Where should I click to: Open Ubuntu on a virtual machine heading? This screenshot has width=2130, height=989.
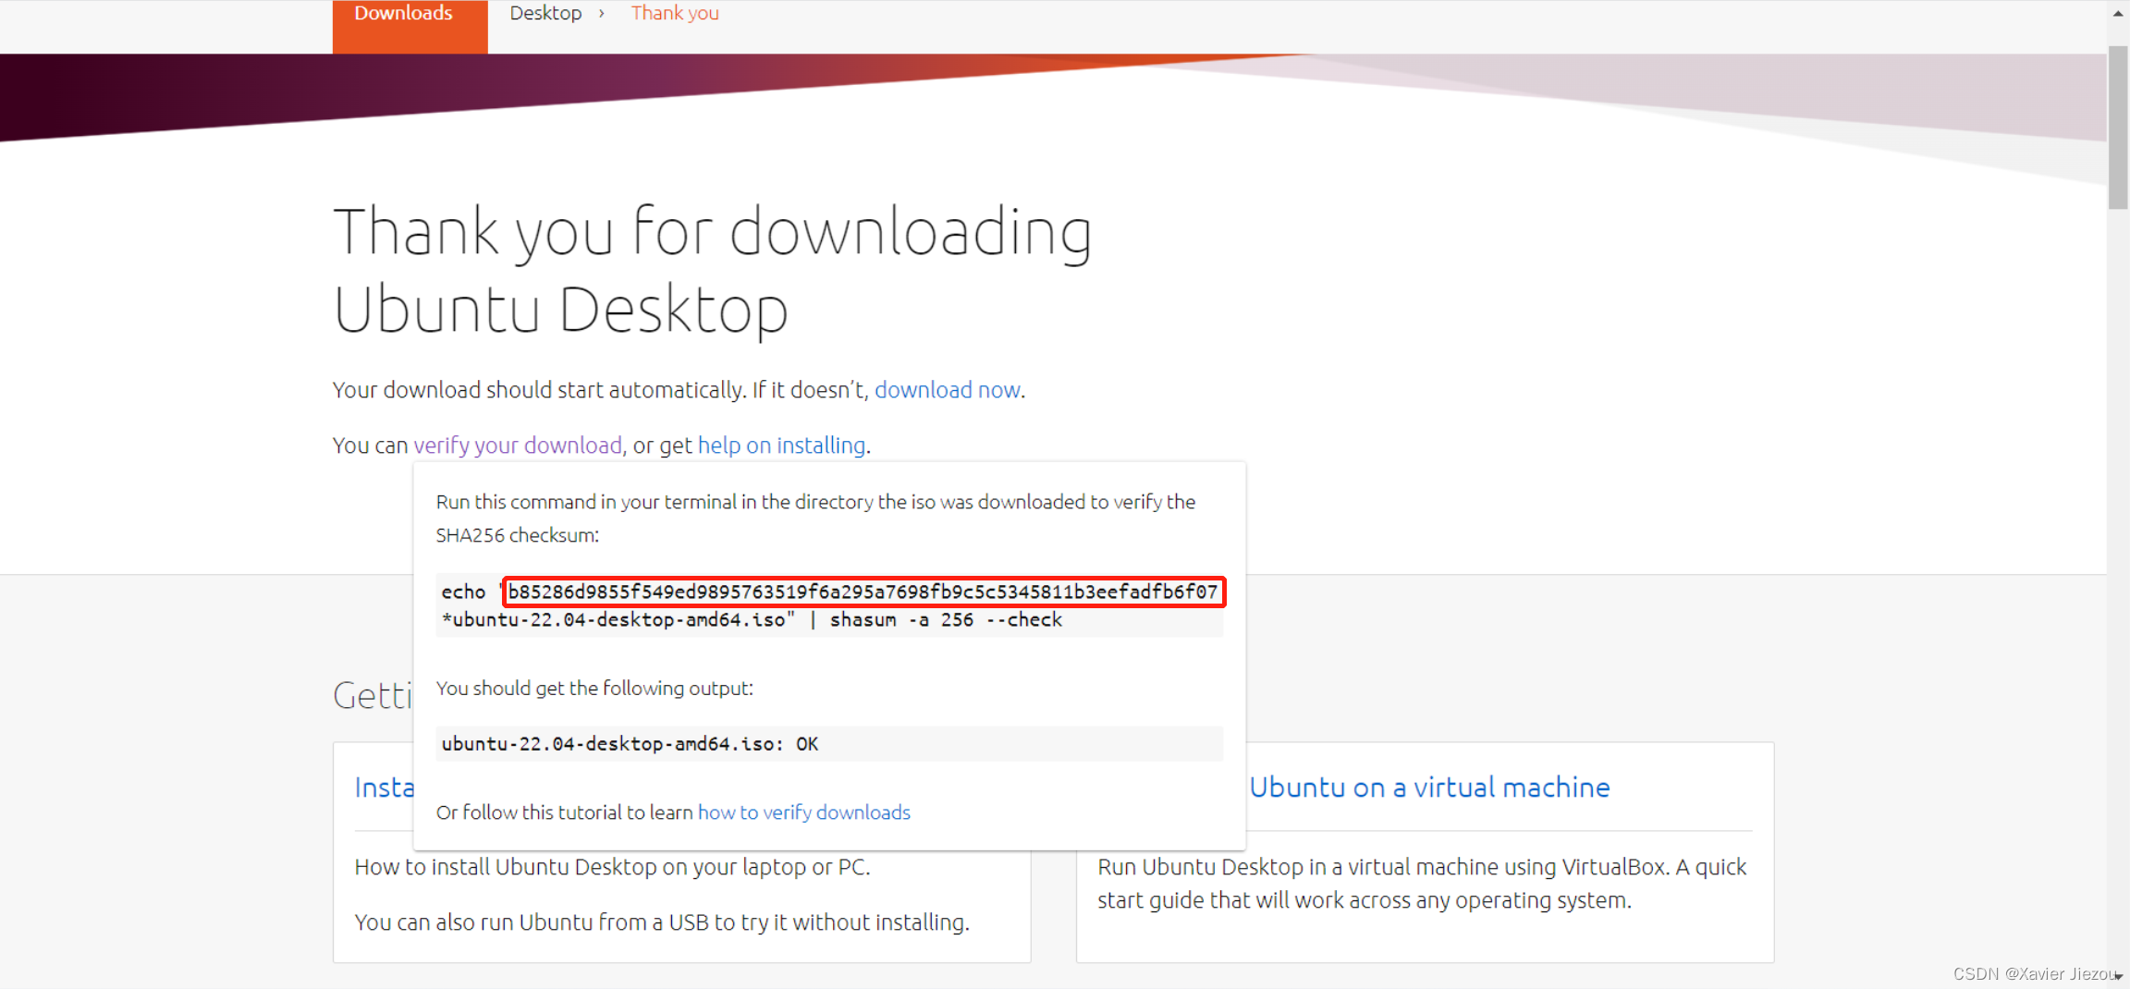pos(1429,788)
